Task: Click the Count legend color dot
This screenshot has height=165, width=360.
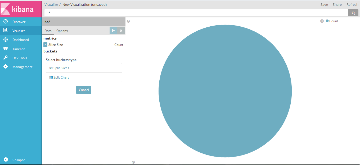Action: 327,21
